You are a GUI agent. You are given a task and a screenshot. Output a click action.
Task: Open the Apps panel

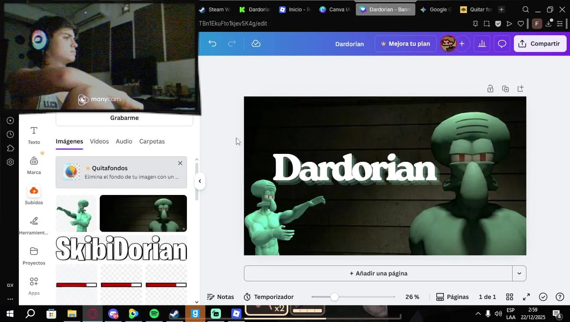point(34,286)
